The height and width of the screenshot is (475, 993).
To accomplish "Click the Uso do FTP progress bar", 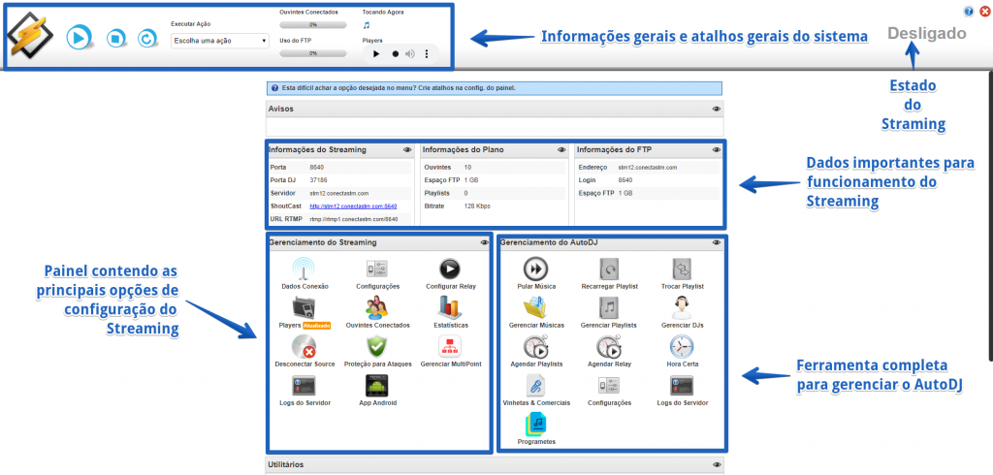I will pos(313,53).
